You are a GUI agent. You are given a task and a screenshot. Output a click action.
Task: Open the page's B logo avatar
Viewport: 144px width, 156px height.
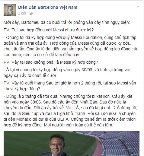pos(10,10)
